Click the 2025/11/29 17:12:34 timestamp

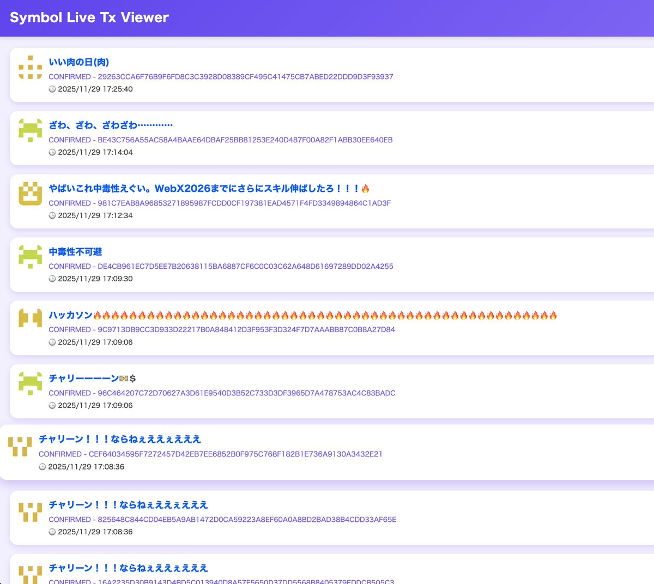click(x=95, y=215)
